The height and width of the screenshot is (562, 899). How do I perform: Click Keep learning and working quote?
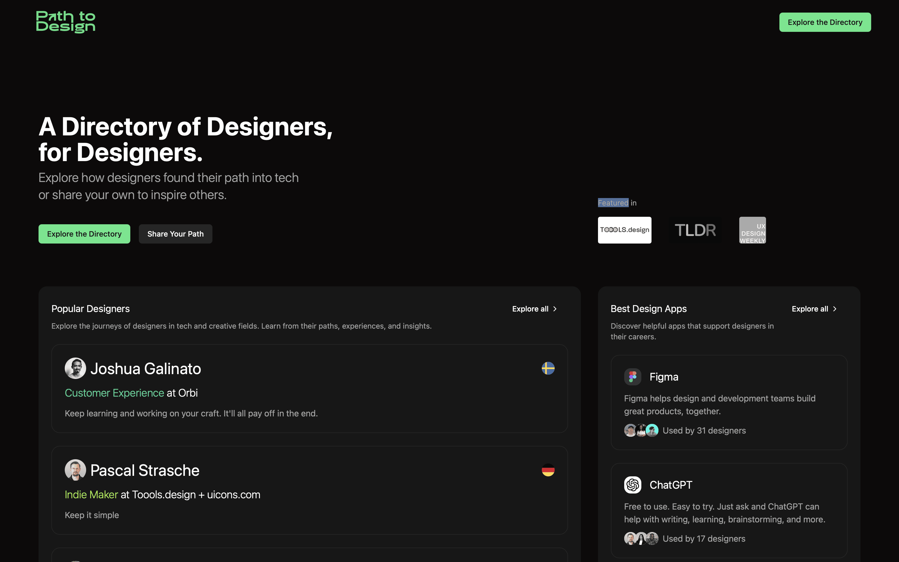[191, 413]
